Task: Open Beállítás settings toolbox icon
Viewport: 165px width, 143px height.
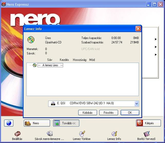Action: [17, 134]
